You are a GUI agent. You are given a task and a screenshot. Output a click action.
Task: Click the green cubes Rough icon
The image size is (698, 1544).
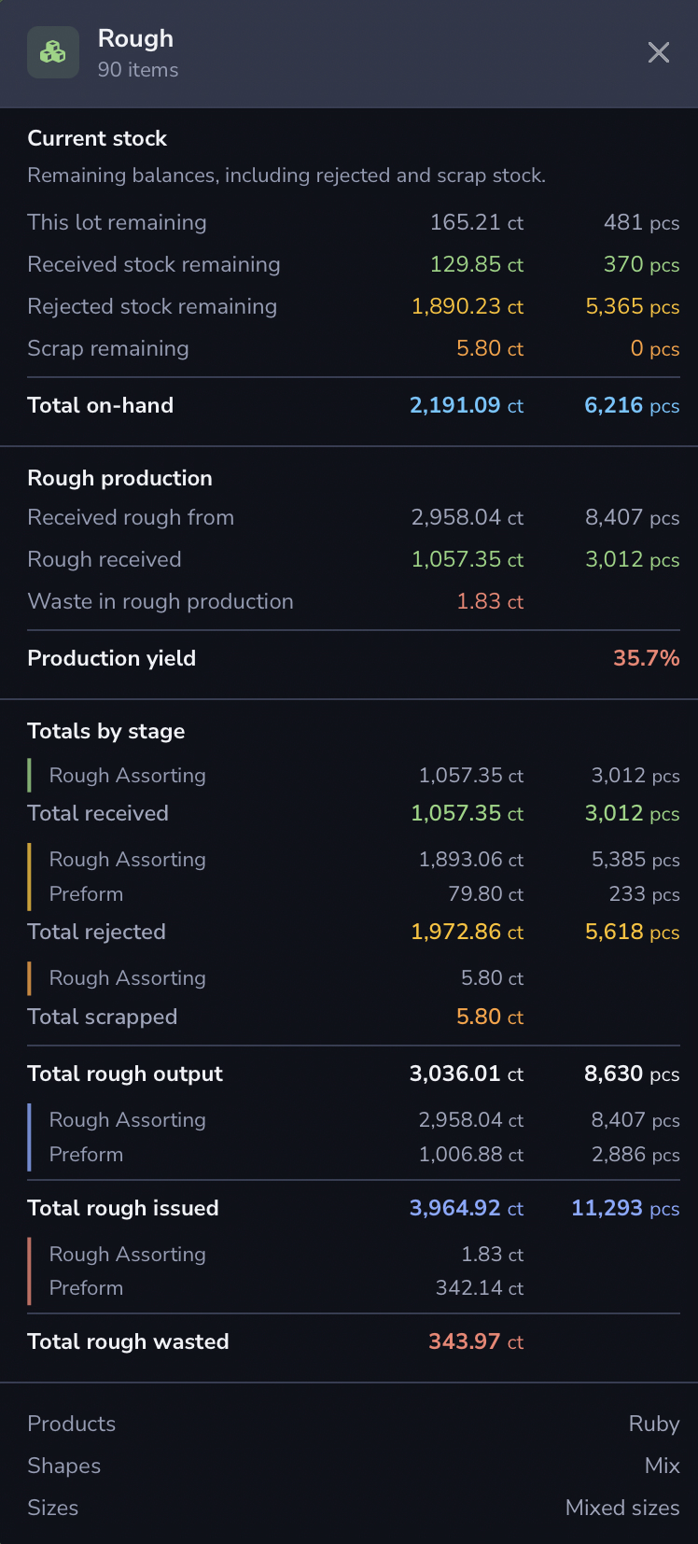tap(53, 52)
